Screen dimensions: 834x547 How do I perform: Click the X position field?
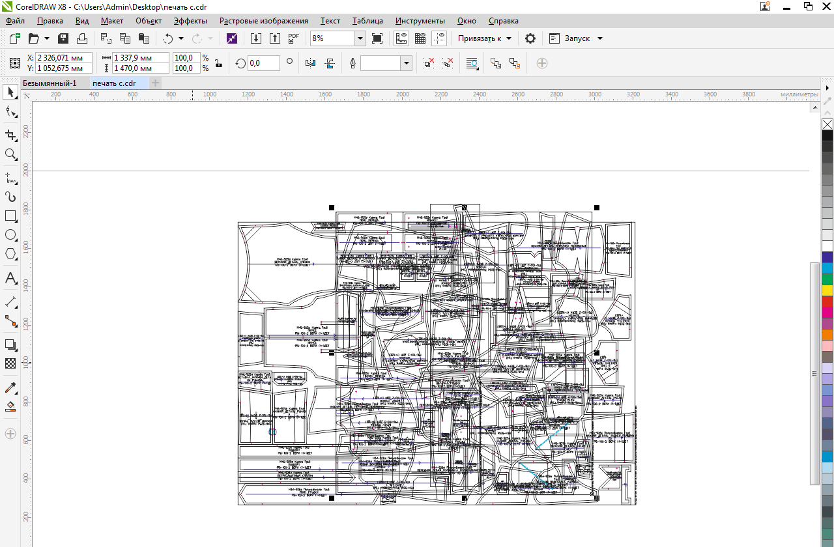point(64,58)
